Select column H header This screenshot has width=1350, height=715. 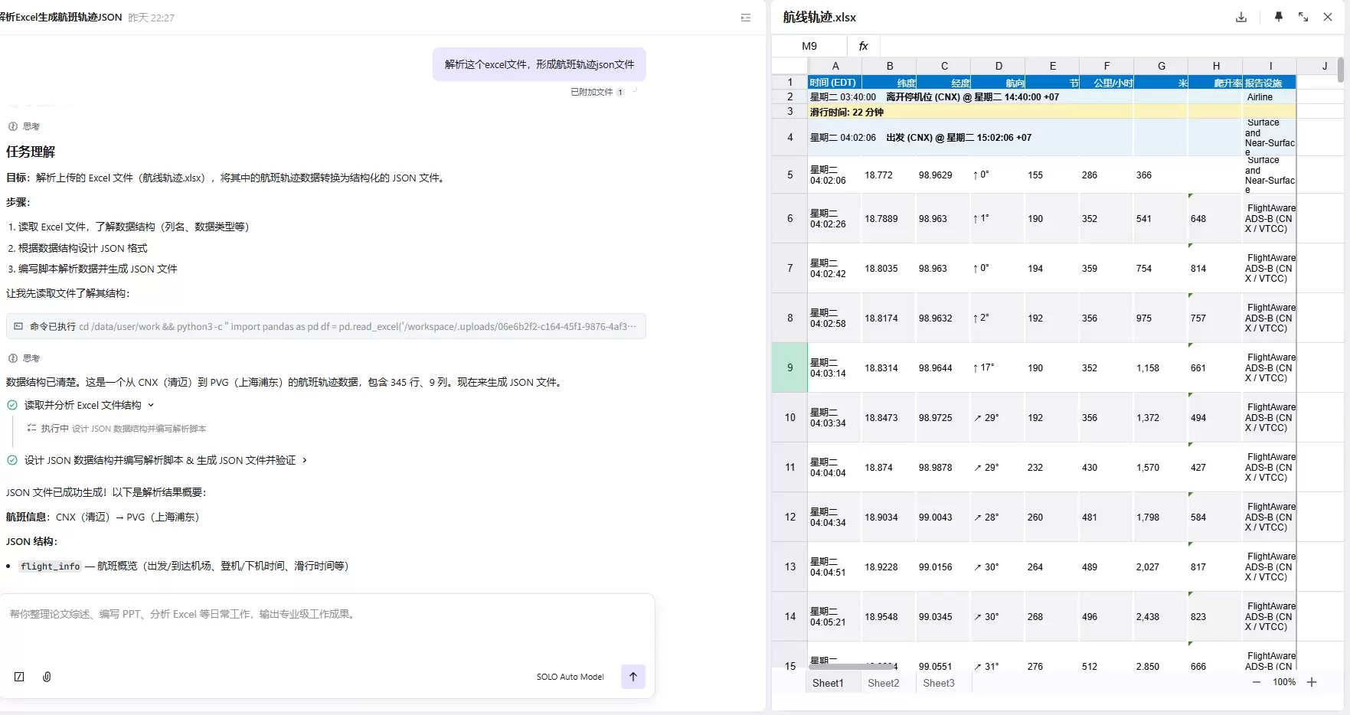(x=1216, y=66)
